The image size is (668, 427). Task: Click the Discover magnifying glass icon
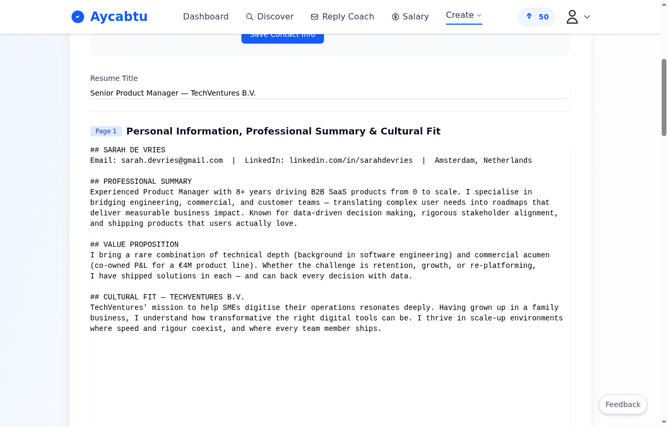click(250, 17)
